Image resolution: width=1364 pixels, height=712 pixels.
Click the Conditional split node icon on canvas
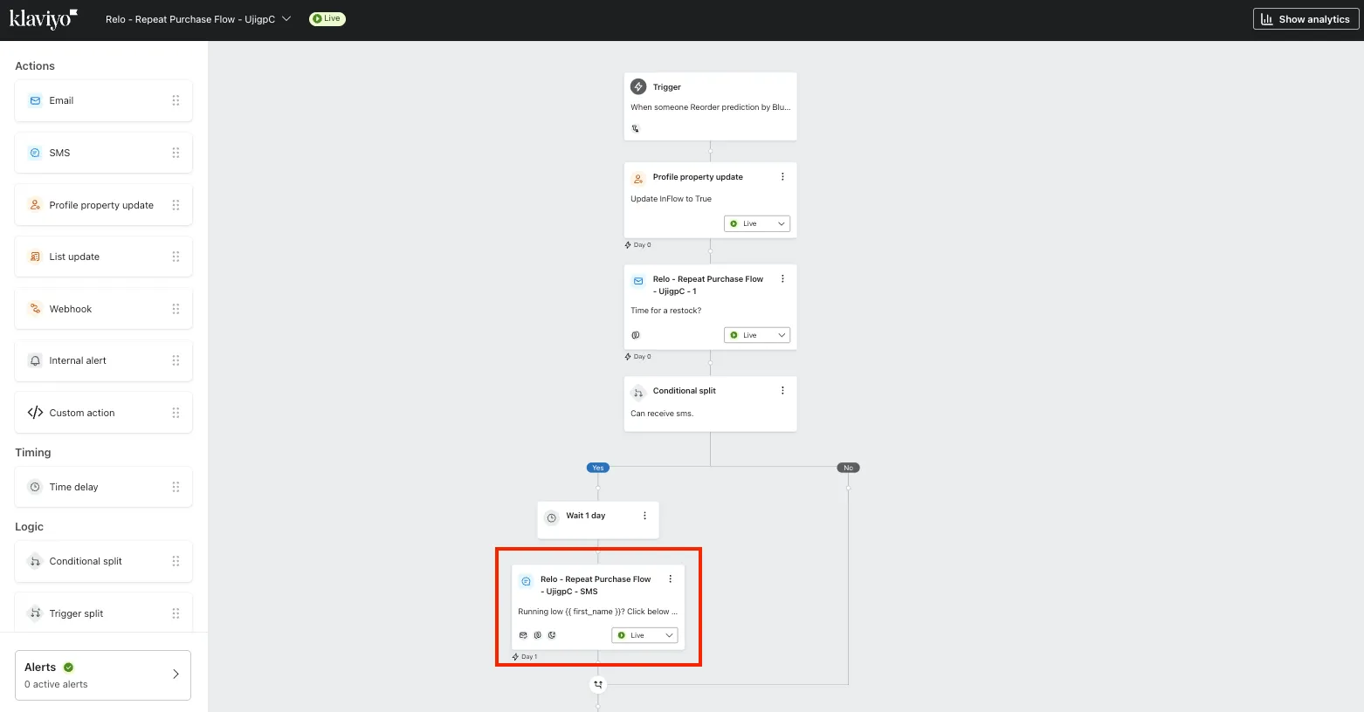click(638, 393)
